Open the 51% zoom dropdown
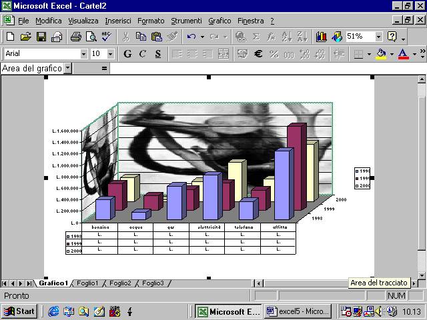 point(379,37)
